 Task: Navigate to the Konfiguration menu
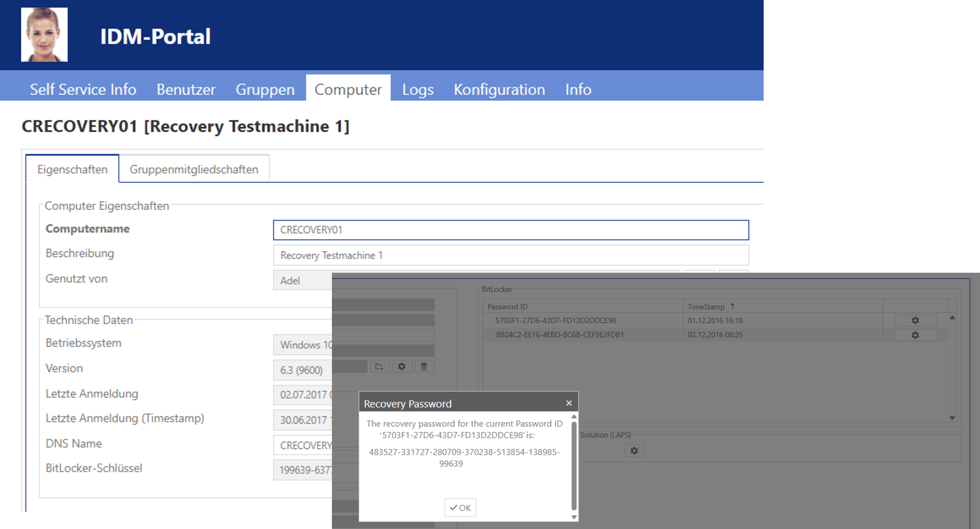(x=499, y=90)
